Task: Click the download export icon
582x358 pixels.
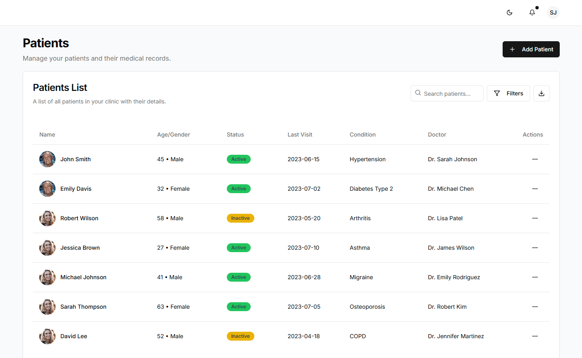Action: coord(541,93)
